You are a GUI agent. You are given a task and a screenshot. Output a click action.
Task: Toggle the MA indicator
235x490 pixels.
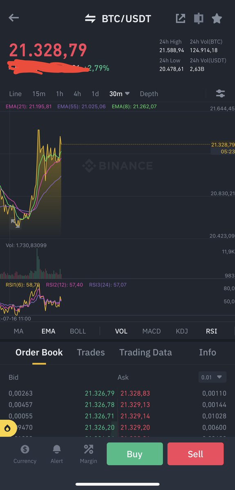point(18,331)
